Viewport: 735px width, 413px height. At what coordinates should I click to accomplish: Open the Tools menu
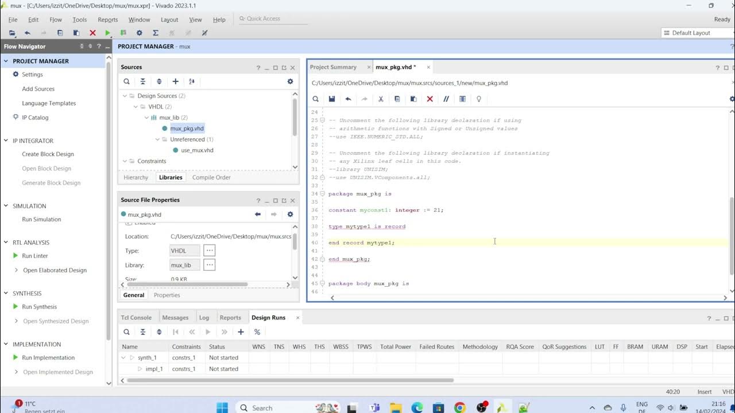coord(80,20)
